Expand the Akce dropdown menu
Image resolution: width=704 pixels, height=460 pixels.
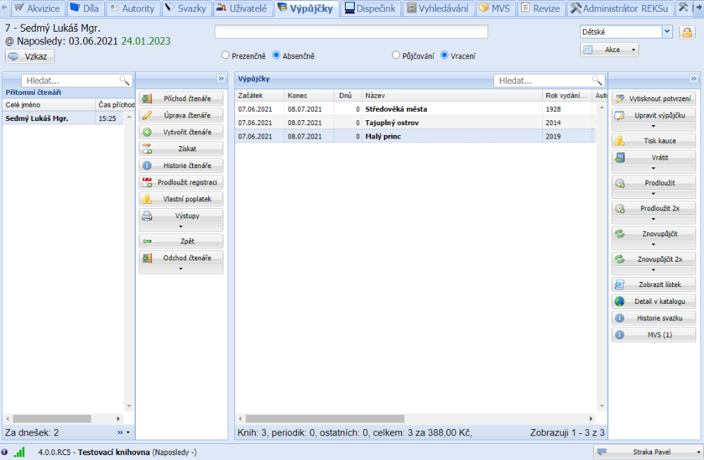point(610,50)
